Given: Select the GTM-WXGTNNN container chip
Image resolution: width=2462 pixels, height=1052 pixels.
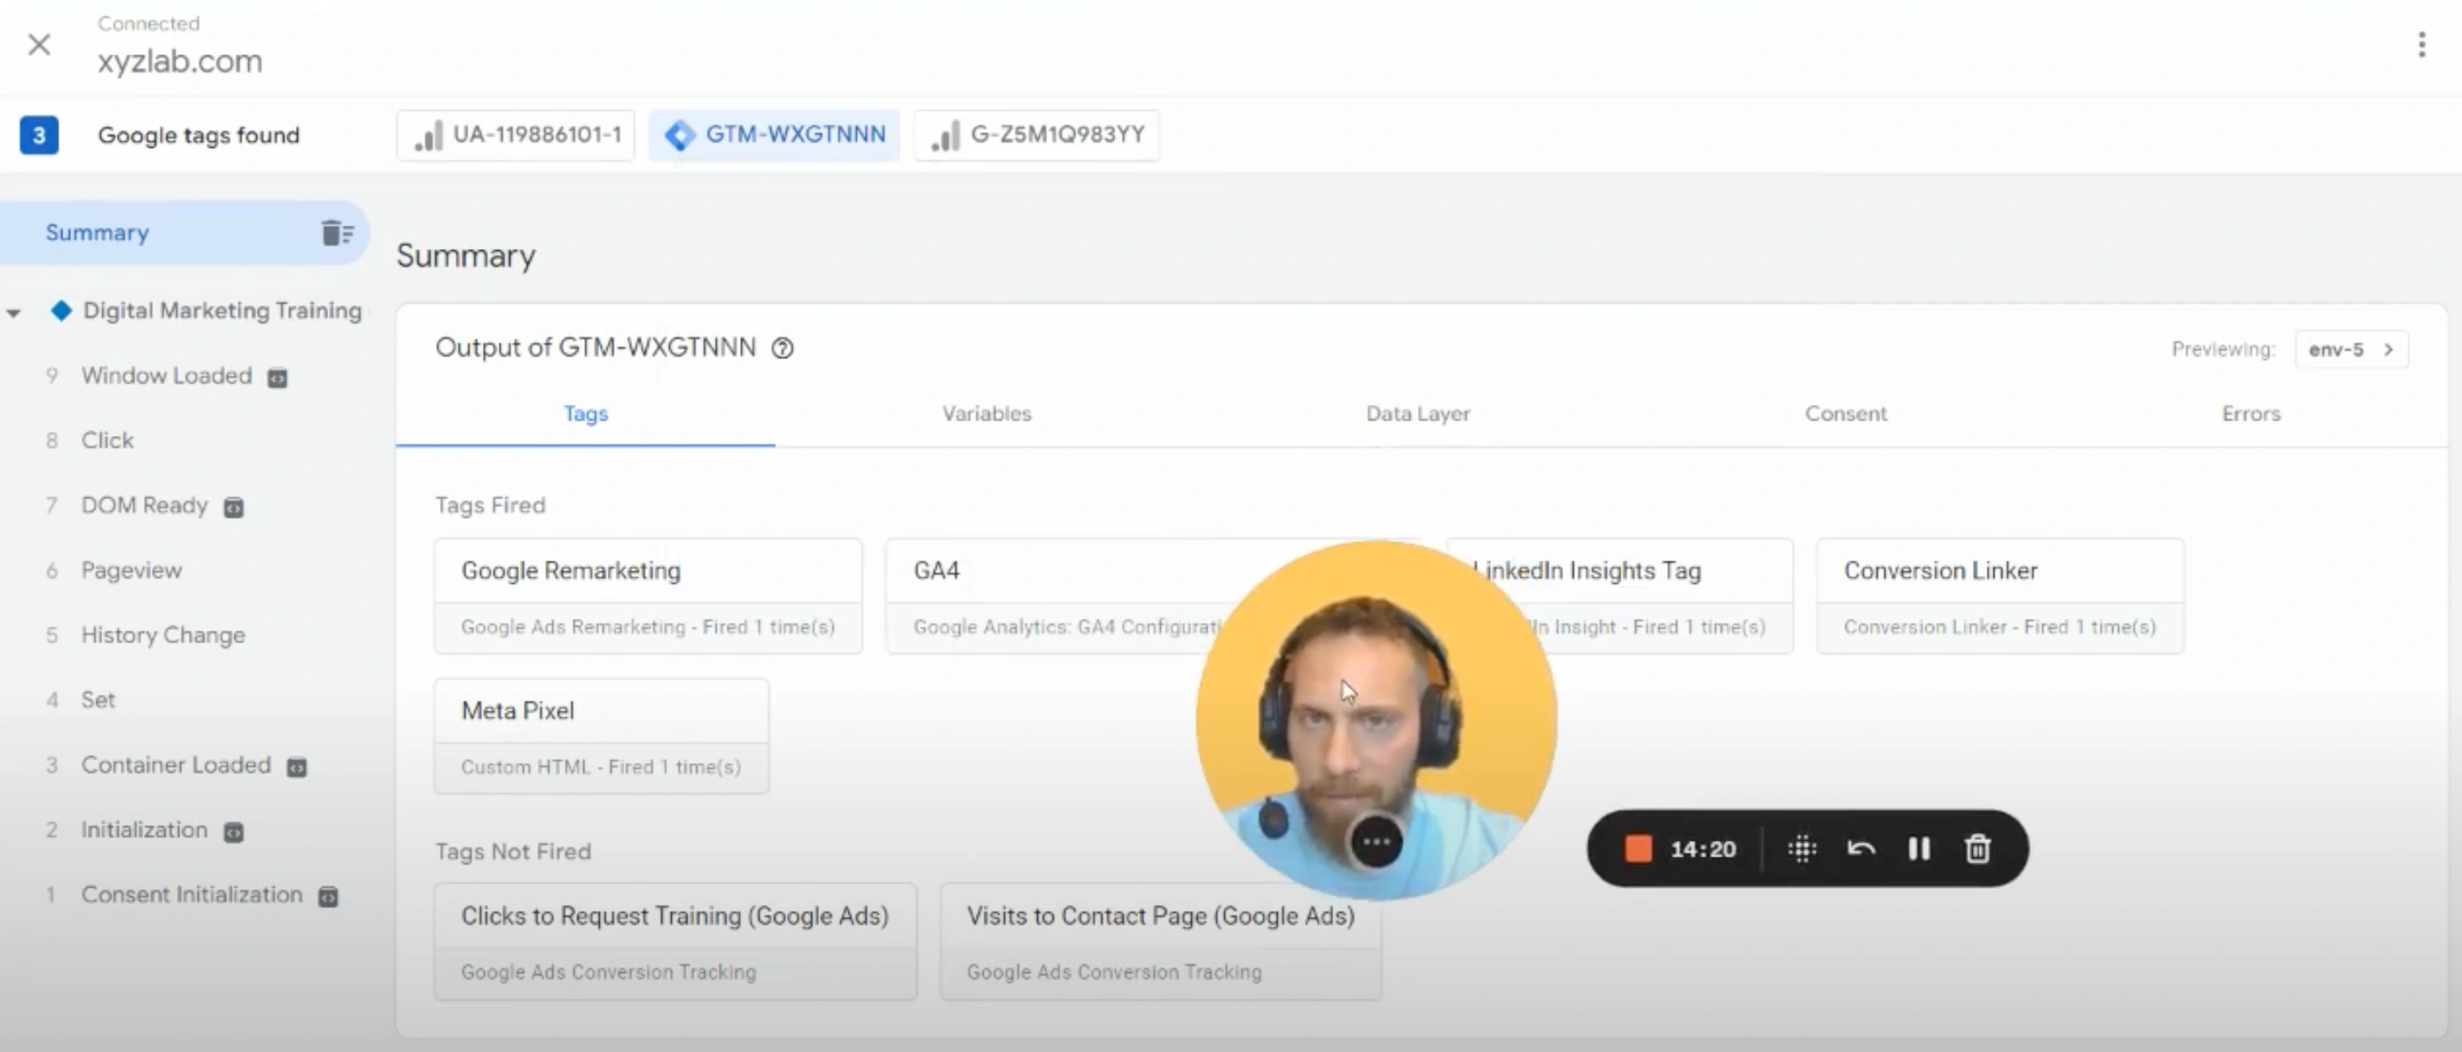Looking at the screenshot, I should point(774,135).
